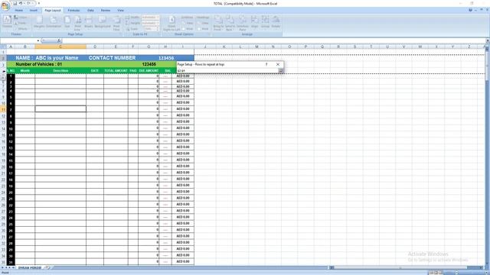The width and height of the screenshot is (490, 275).
Task: Click the Orientation icon
Action: point(54,22)
